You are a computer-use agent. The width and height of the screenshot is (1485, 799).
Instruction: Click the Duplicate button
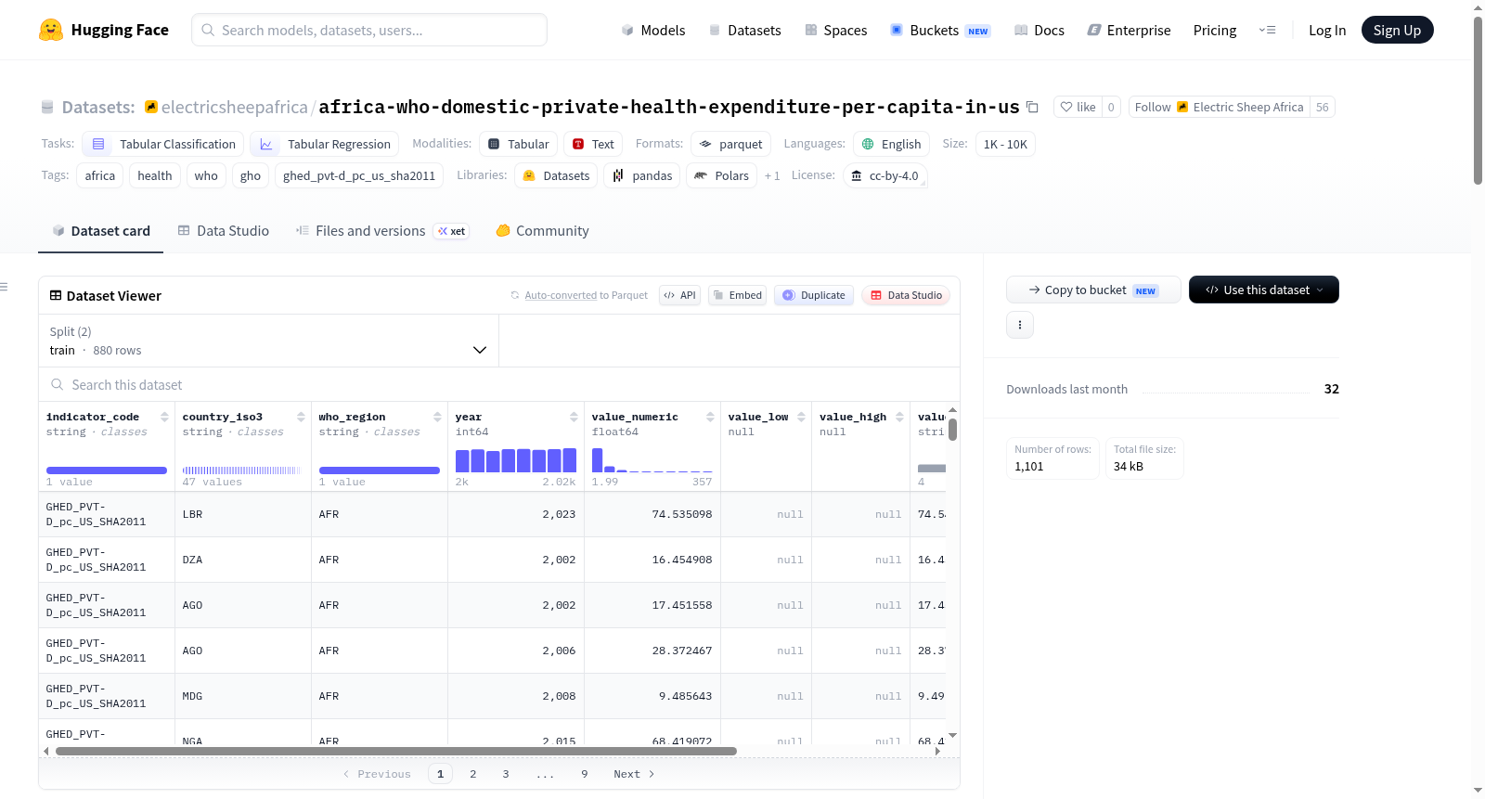click(x=814, y=295)
